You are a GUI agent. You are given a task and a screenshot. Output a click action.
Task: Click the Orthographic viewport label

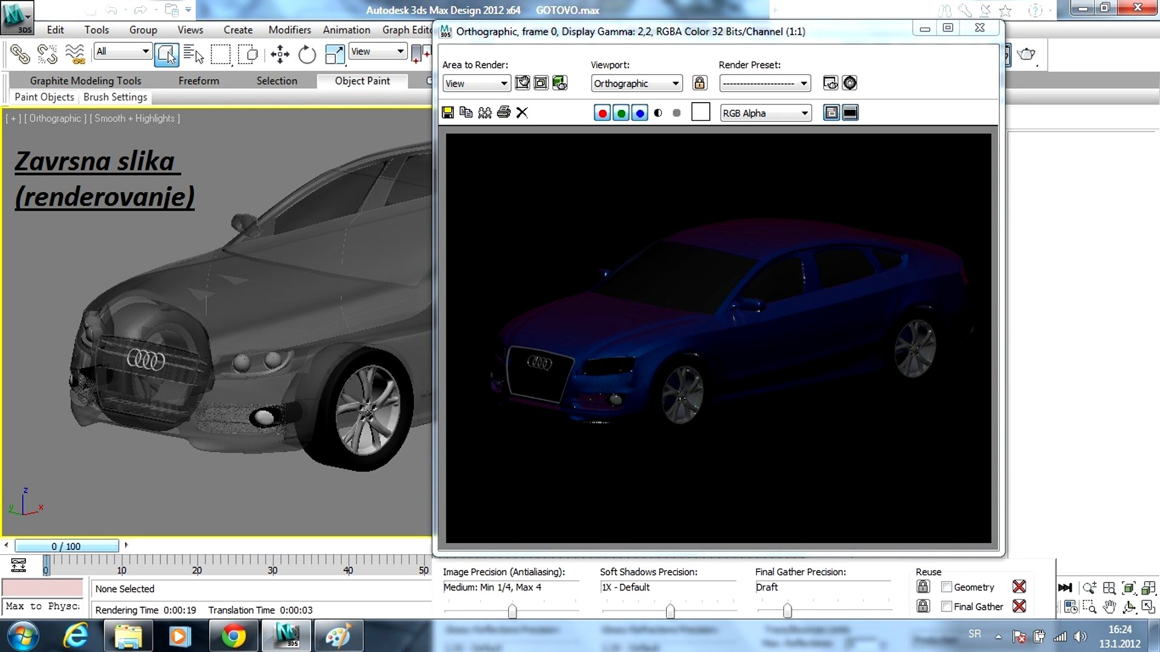point(55,118)
